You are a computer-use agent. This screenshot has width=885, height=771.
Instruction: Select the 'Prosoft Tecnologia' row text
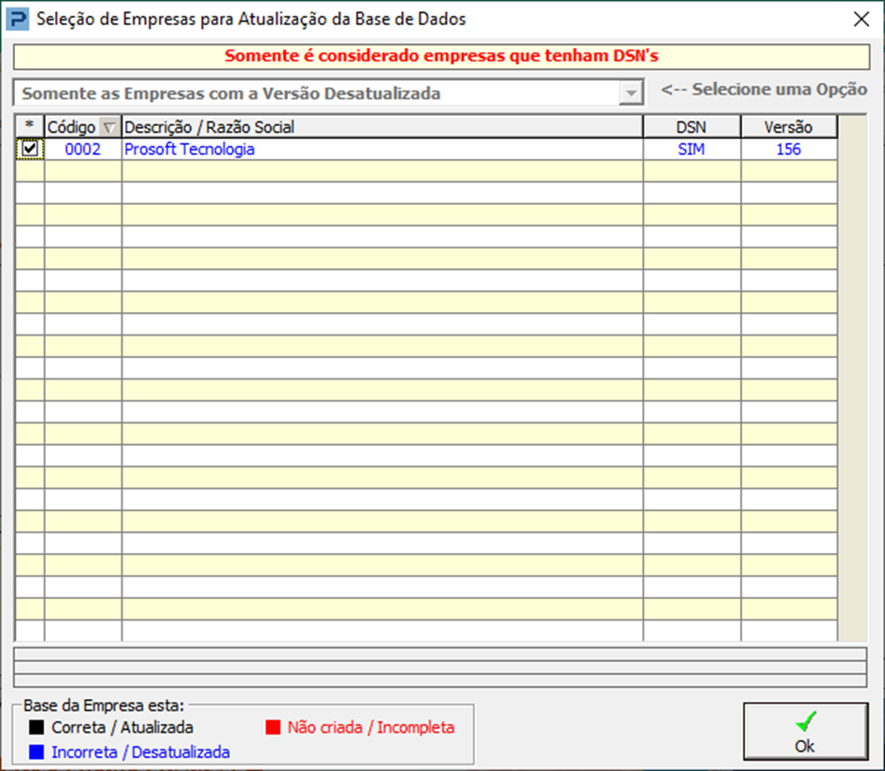190,149
